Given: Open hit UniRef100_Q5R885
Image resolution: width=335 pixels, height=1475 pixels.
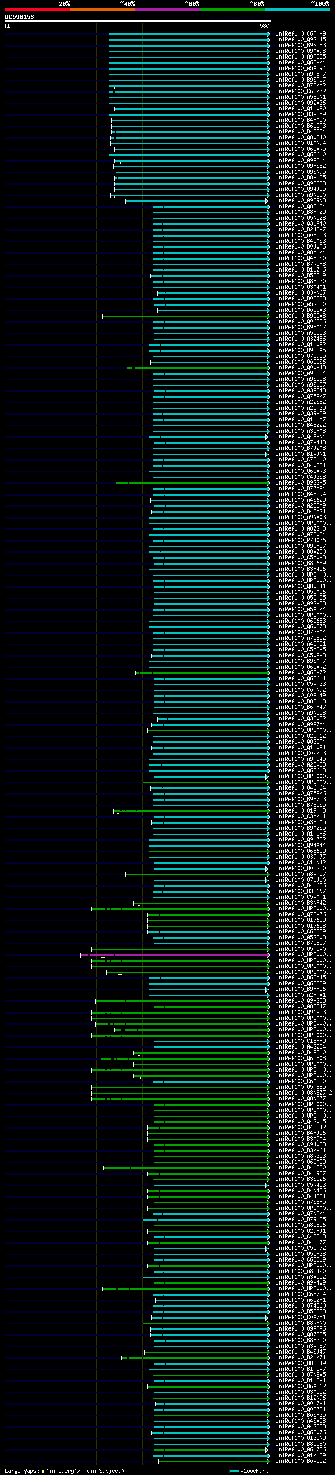Looking at the screenshot, I should coord(300,1087).
